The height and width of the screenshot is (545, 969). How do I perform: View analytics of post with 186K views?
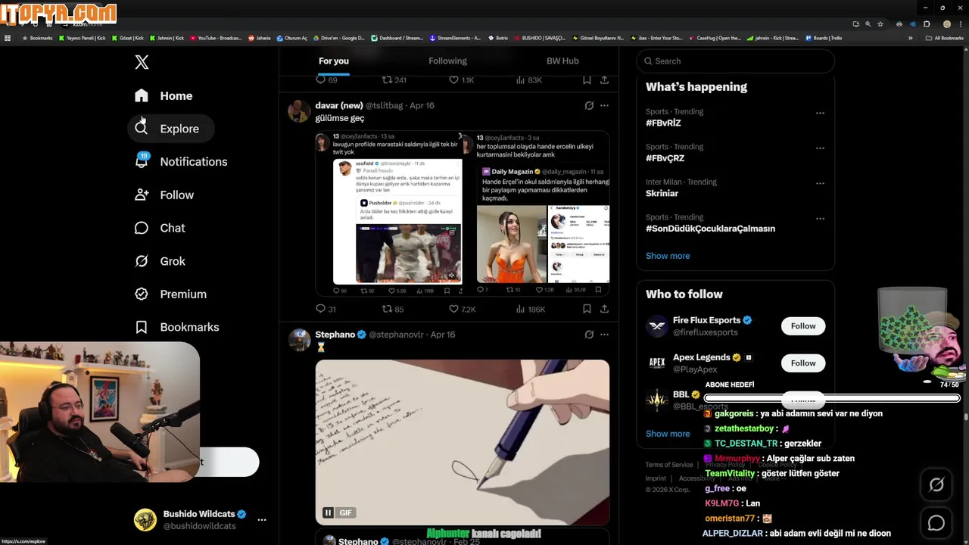point(530,309)
